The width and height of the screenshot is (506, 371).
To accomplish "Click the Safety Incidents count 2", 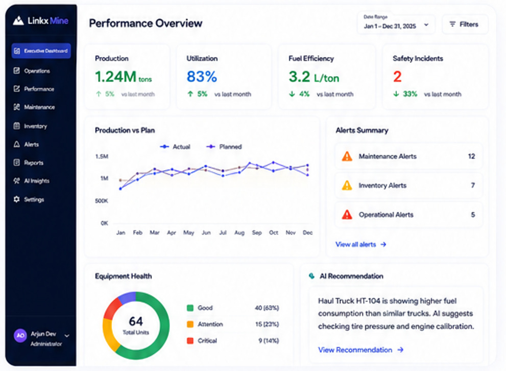I will pyautogui.click(x=397, y=77).
